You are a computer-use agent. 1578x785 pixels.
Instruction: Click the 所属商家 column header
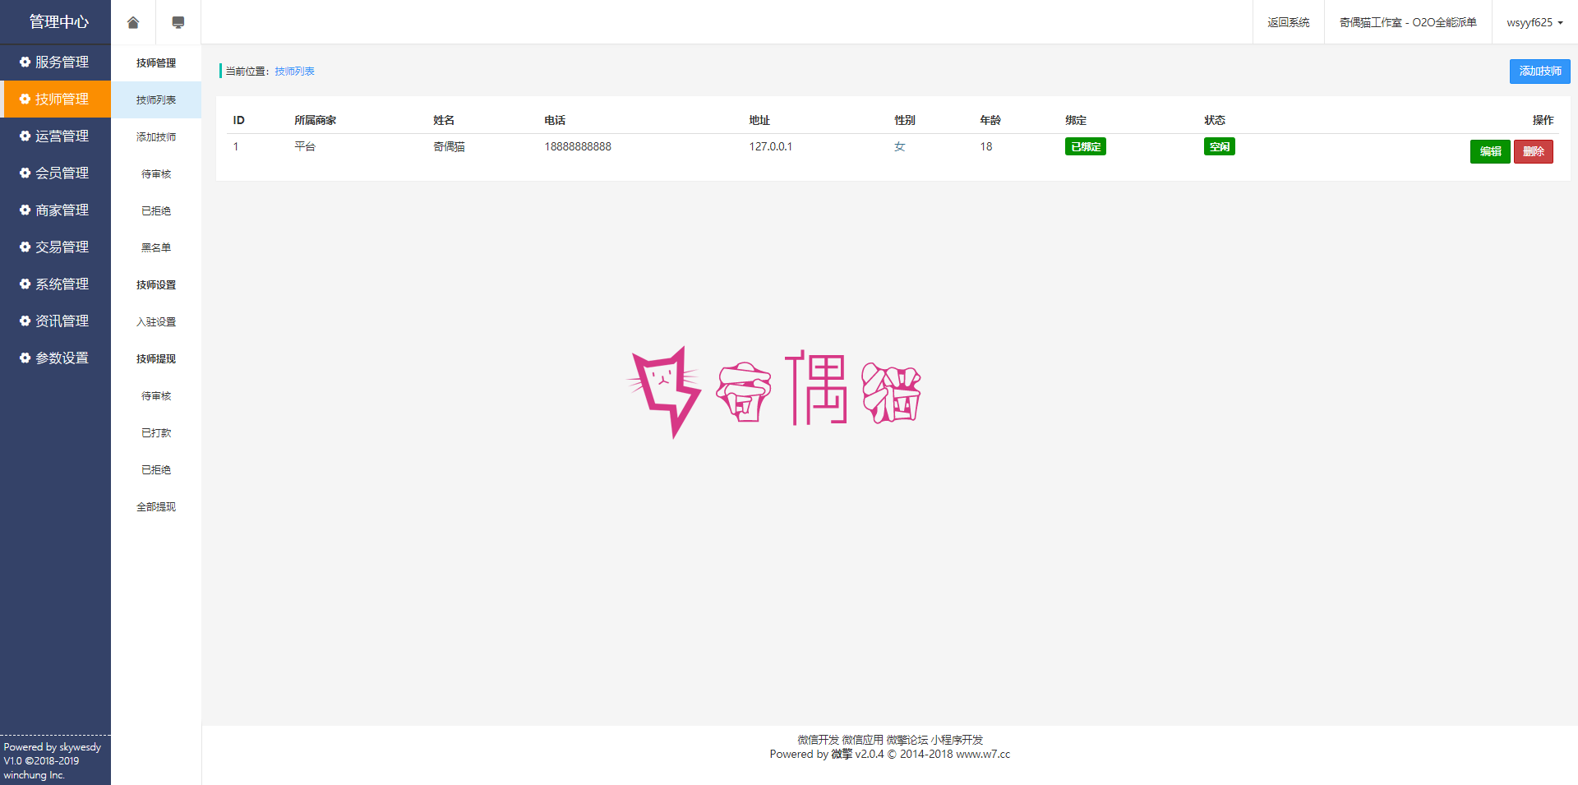[x=315, y=120]
